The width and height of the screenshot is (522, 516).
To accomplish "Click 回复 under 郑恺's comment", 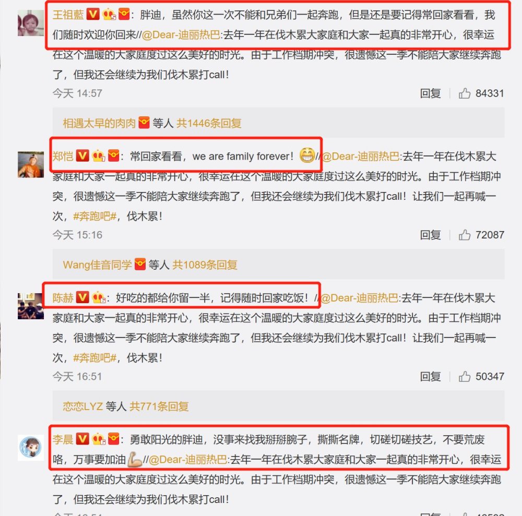I will 430,235.
